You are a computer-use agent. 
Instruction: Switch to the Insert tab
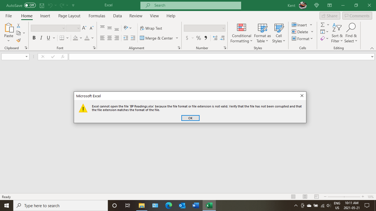(45, 16)
